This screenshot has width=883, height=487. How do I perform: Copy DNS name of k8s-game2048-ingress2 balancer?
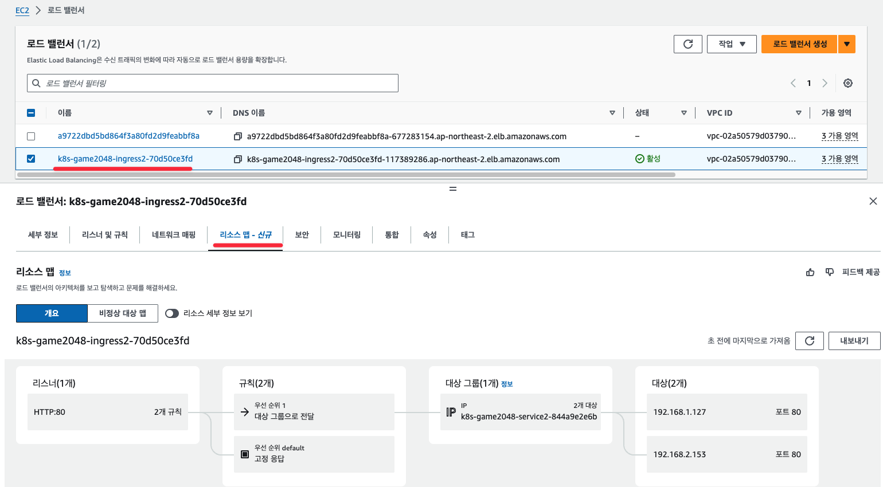click(237, 159)
